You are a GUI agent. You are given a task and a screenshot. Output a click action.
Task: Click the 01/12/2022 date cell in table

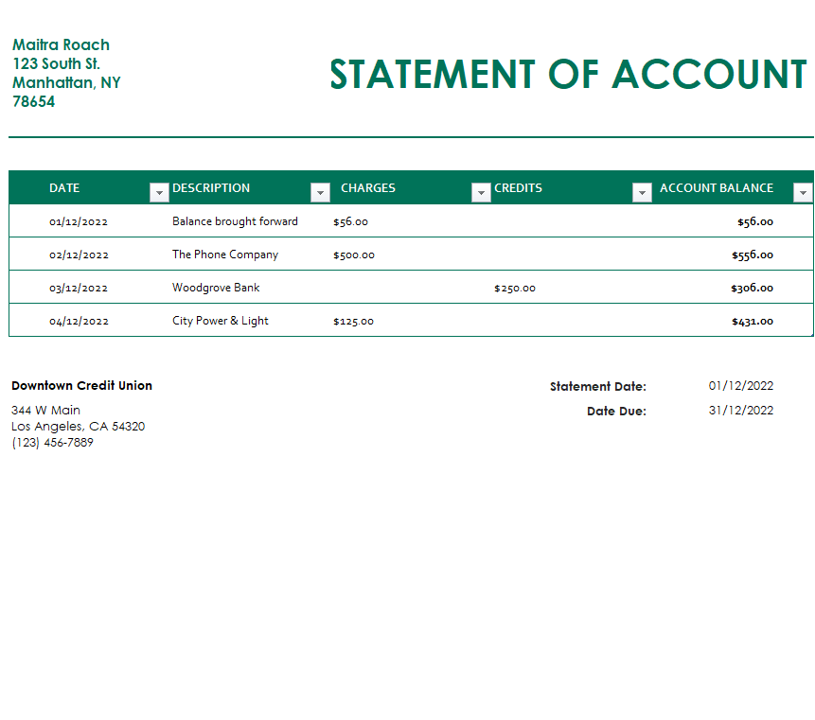click(79, 221)
